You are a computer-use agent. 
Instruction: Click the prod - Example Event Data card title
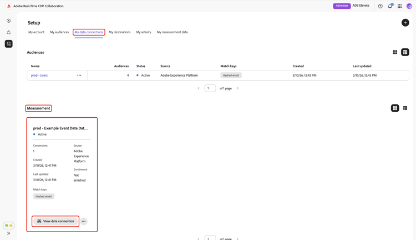60,128
